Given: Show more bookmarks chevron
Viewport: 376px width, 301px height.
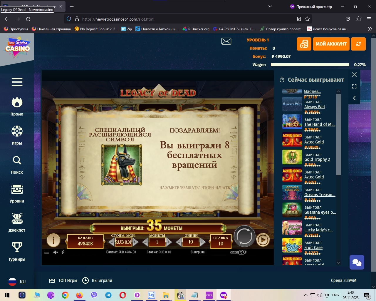Looking at the screenshot, I should click(370, 29).
